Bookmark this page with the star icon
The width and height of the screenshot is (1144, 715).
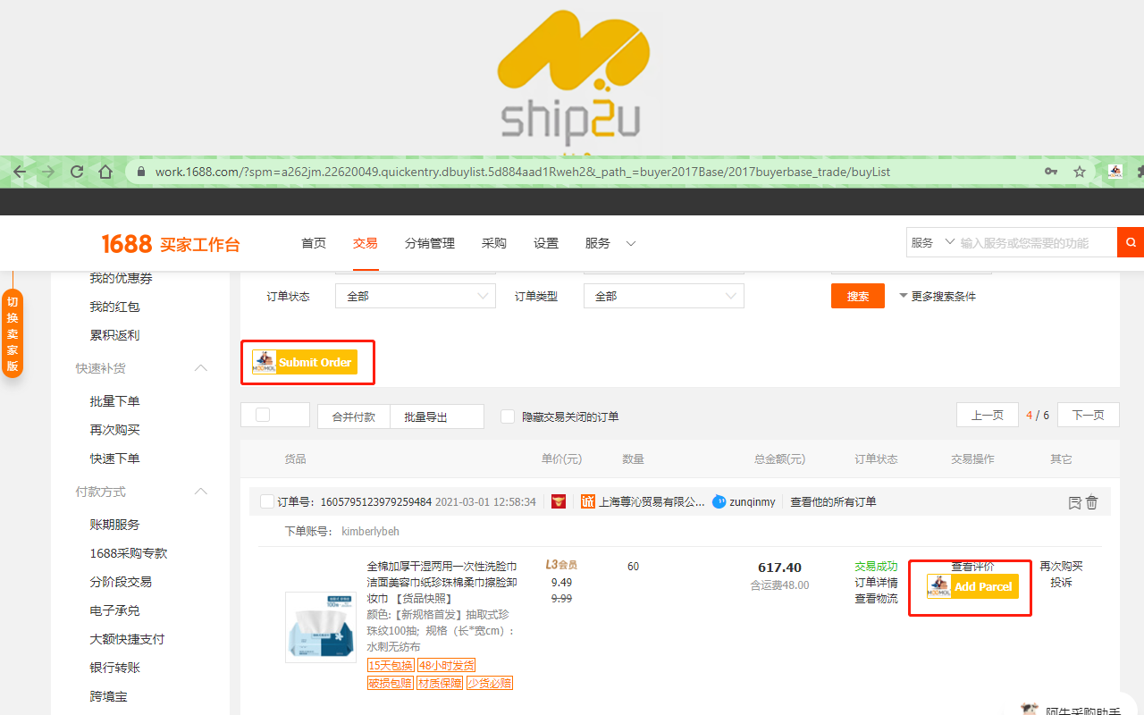click(1080, 171)
